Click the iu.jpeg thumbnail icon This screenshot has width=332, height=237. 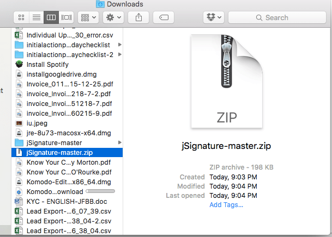point(19,123)
